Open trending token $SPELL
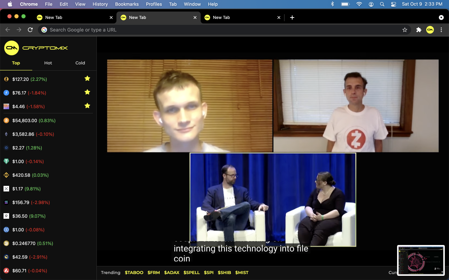The height and width of the screenshot is (280, 449). (x=192, y=273)
